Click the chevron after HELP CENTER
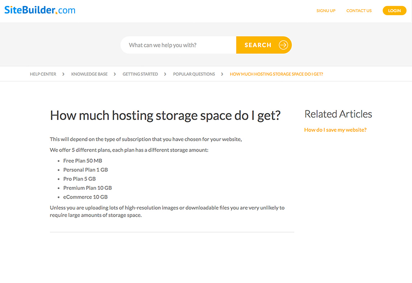412x283 pixels. pos(63,74)
